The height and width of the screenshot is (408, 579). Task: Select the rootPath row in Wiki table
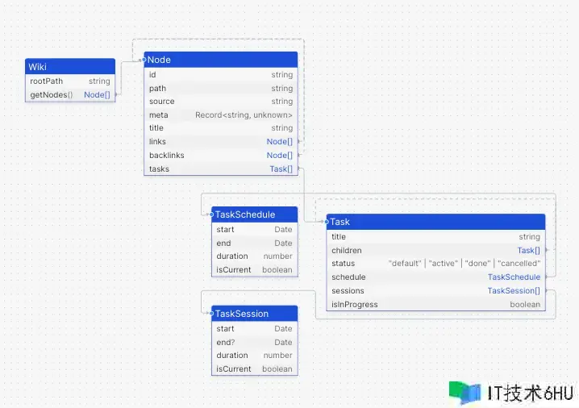point(70,81)
